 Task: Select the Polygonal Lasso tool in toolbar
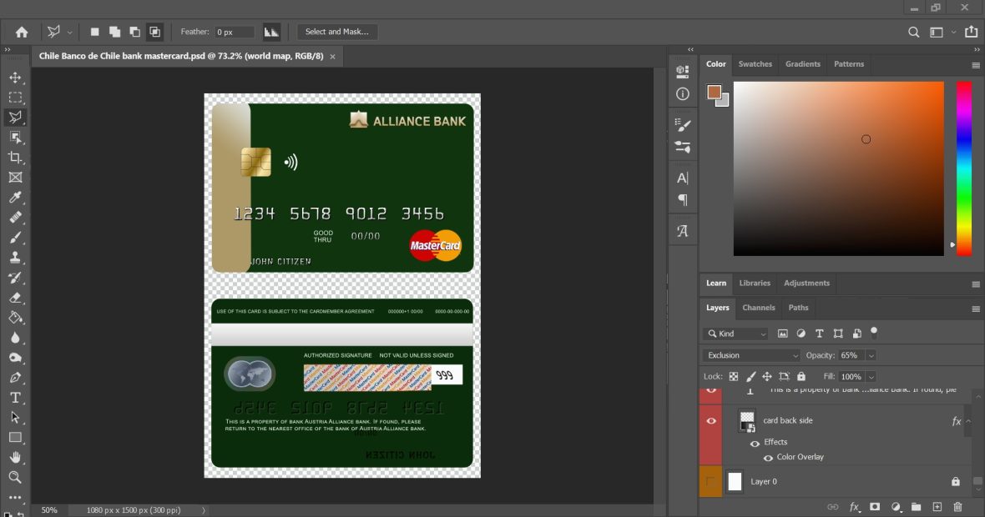(x=15, y=118)
